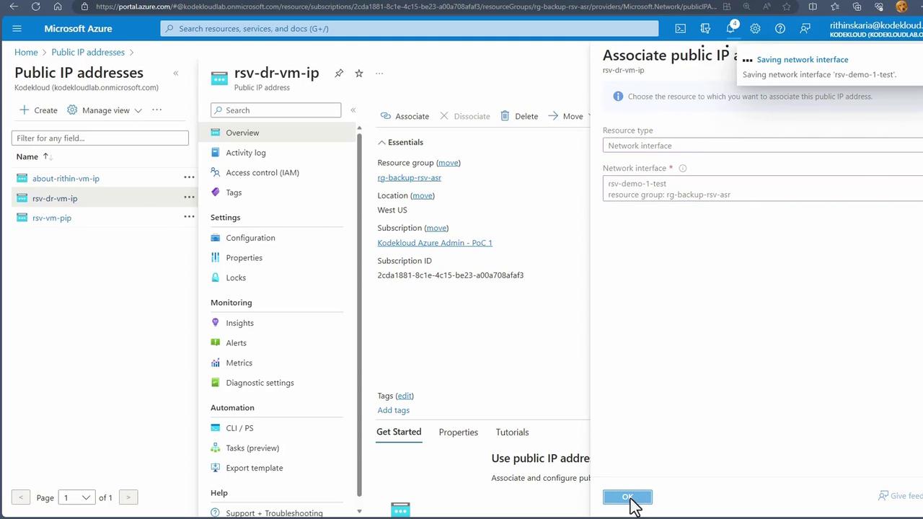Open portal settings gear
Image resolution: width=923 pixels, height=519 pixels.
tap(755, 29)
